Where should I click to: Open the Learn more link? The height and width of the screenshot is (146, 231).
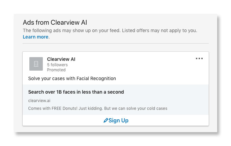(35, 37)
